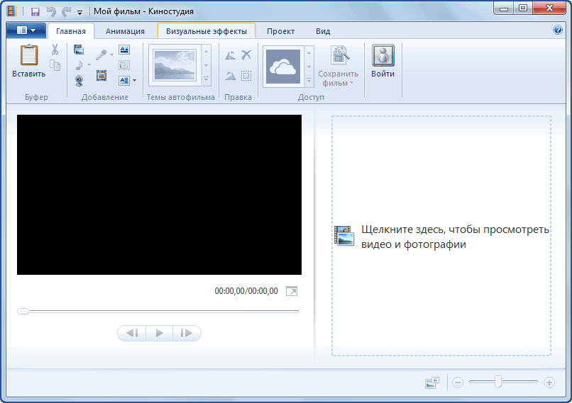
Task: Click the Rotate right icon
Action: 230,76
